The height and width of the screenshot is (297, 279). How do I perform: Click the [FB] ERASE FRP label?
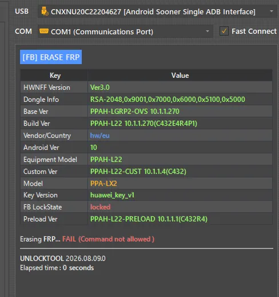tap(51, 57)
